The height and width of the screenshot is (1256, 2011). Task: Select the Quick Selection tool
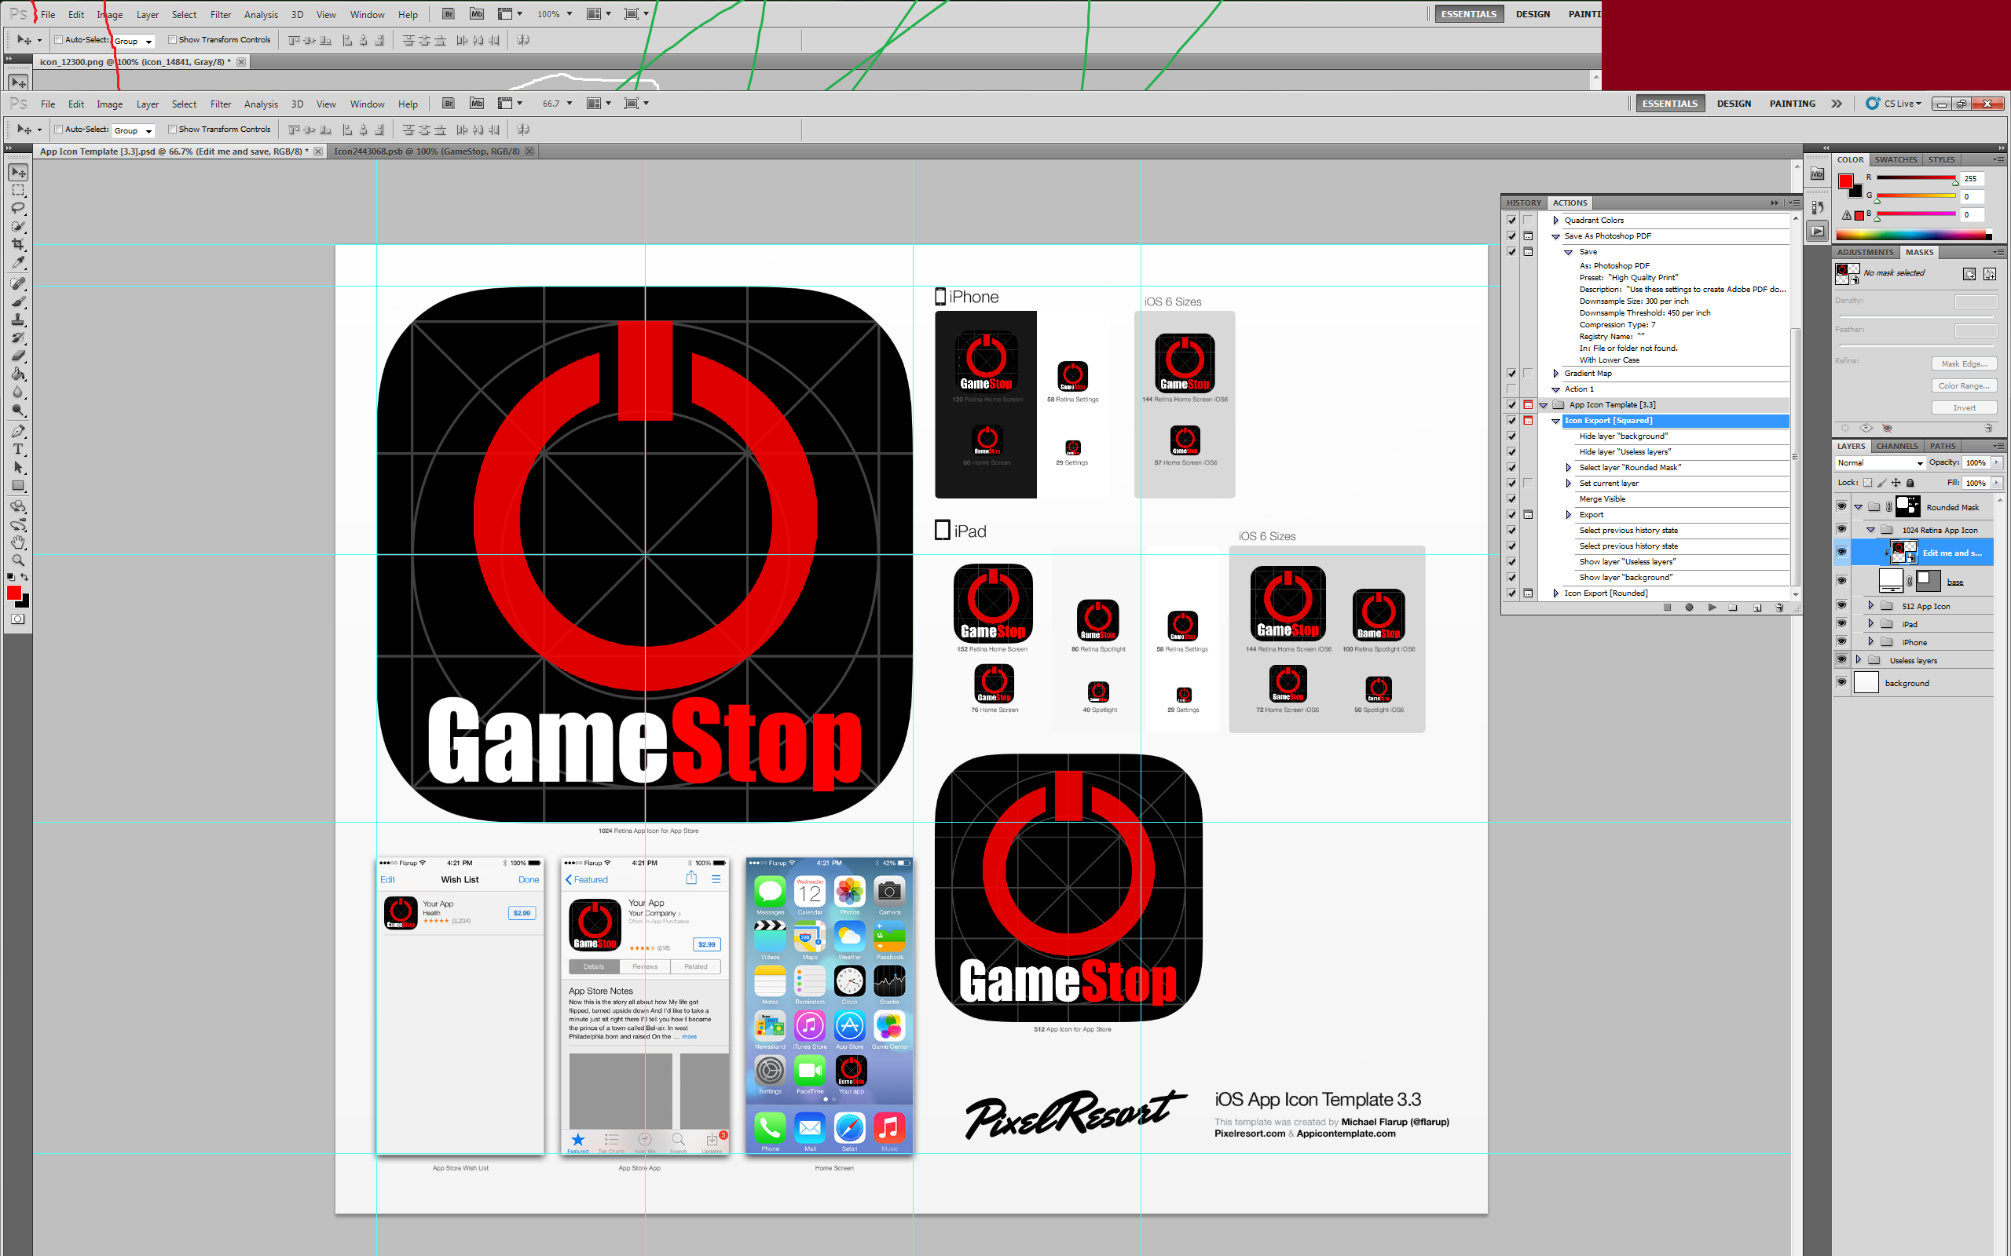pos(18,226)
